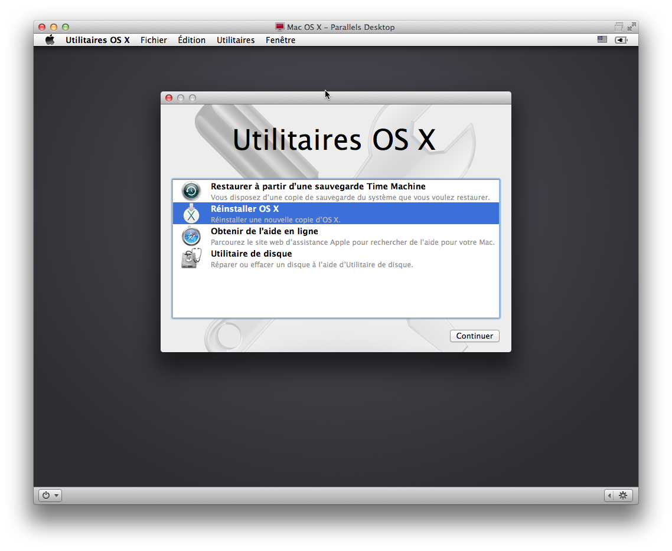Click the battery charging status icon
The width and height of the screenshot is (672, 551).
coord(621,40)
